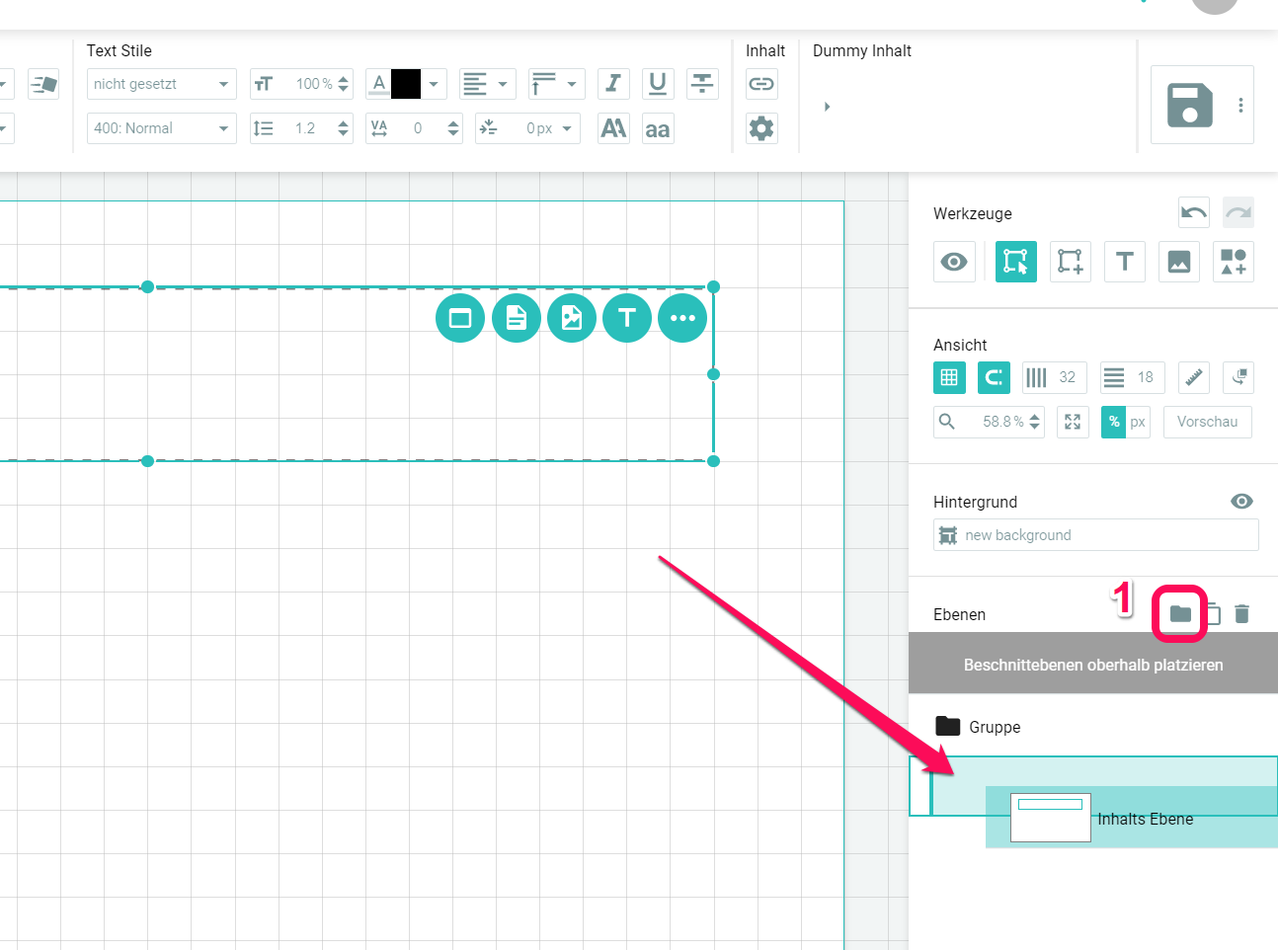Click the redo arrow button
The image size is (1278, 950).
1238,212
